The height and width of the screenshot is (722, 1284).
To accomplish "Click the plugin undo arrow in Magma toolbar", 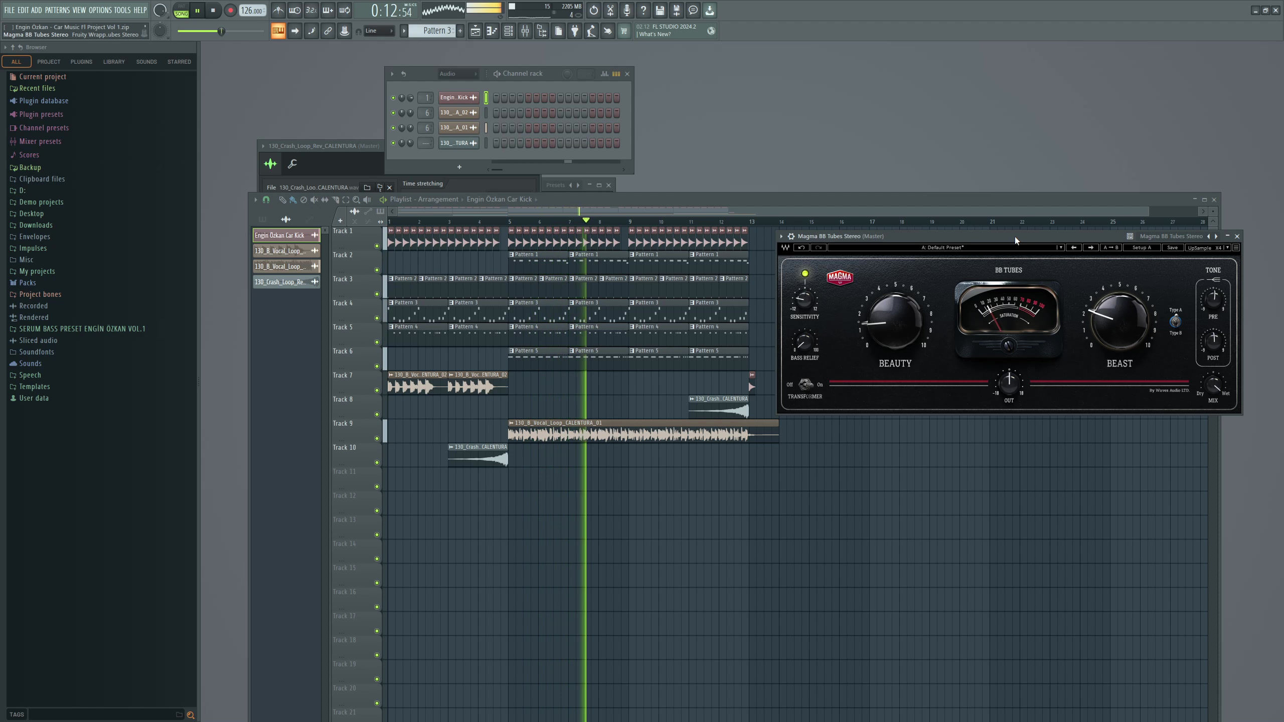I will point(801,248).
